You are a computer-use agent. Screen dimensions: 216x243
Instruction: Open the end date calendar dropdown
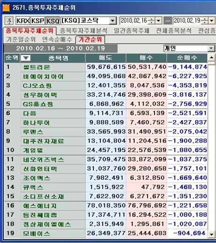pyautogui.click(x=212, y=21)
